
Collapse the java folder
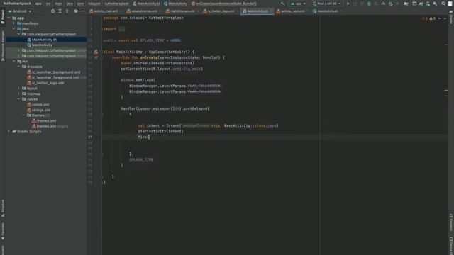pyautogui.click(x=13, y=29)
